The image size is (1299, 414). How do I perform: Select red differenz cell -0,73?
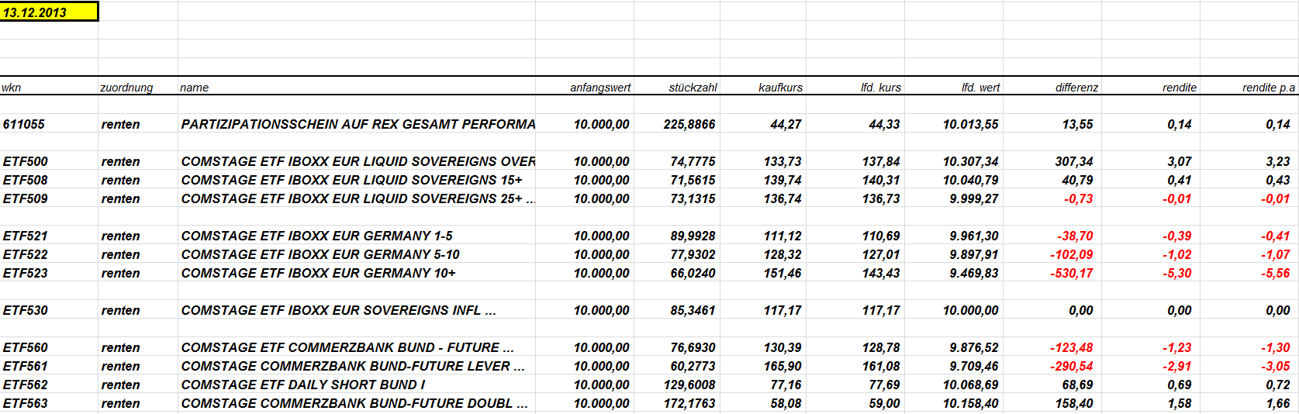pyautogui.click(x=1052, y=198)
